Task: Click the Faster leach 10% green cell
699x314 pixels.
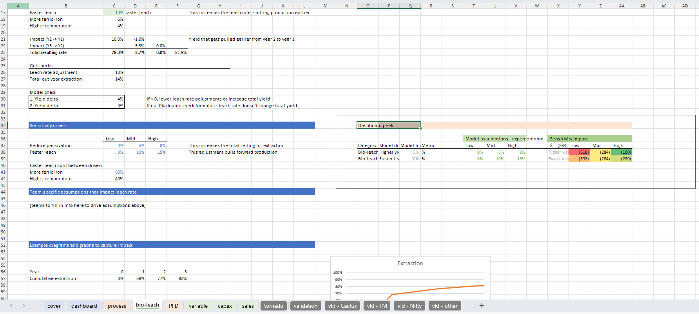Action: click(114, 13)
